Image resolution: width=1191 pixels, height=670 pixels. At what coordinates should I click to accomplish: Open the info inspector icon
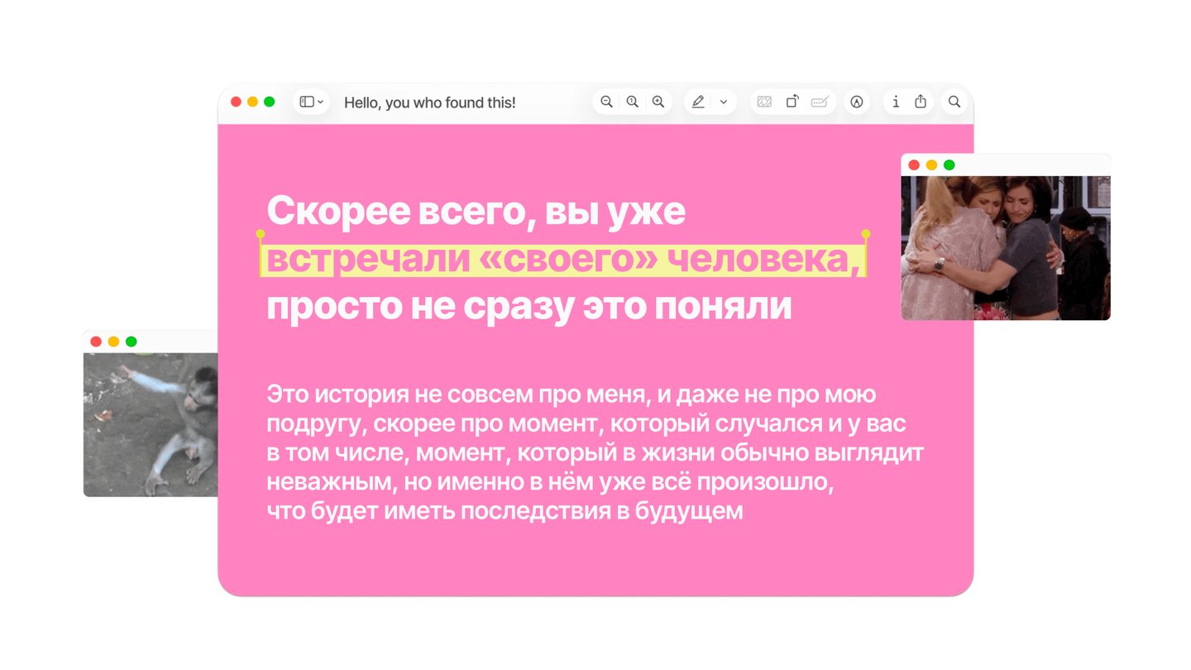(896, 102)
